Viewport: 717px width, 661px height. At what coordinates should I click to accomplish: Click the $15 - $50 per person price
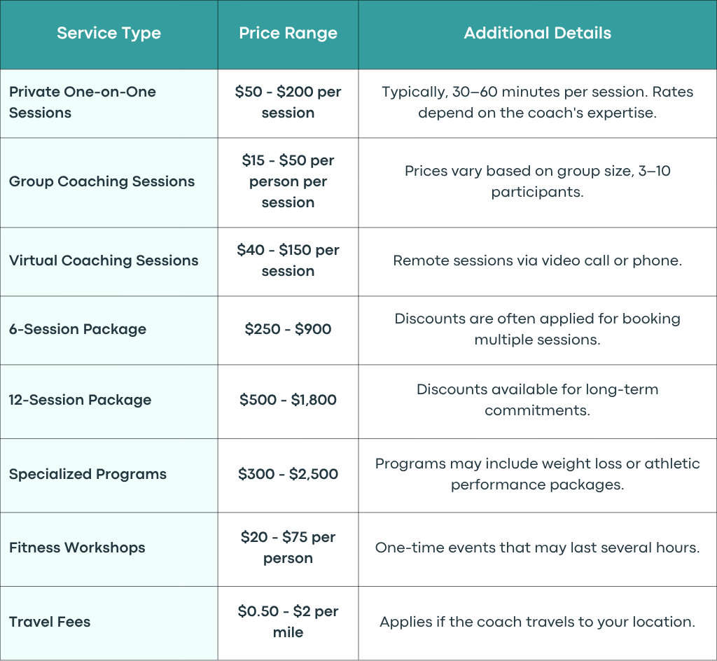click(288, 181)
